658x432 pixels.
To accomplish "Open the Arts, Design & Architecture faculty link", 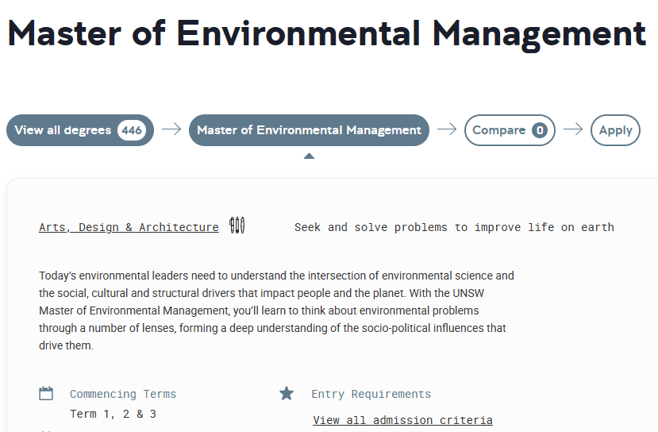I will pyautogui.click(x=129, y=227).
